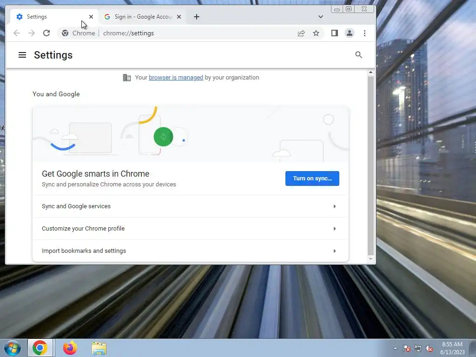Screen dimensions: 476x357
Task: Open the 'browser is managed' link
Action: [x=176, y=78]
